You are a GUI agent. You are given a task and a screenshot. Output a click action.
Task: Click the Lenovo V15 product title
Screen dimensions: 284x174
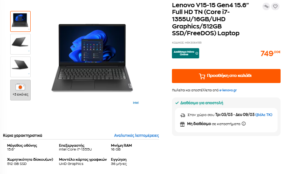(211, 19)
